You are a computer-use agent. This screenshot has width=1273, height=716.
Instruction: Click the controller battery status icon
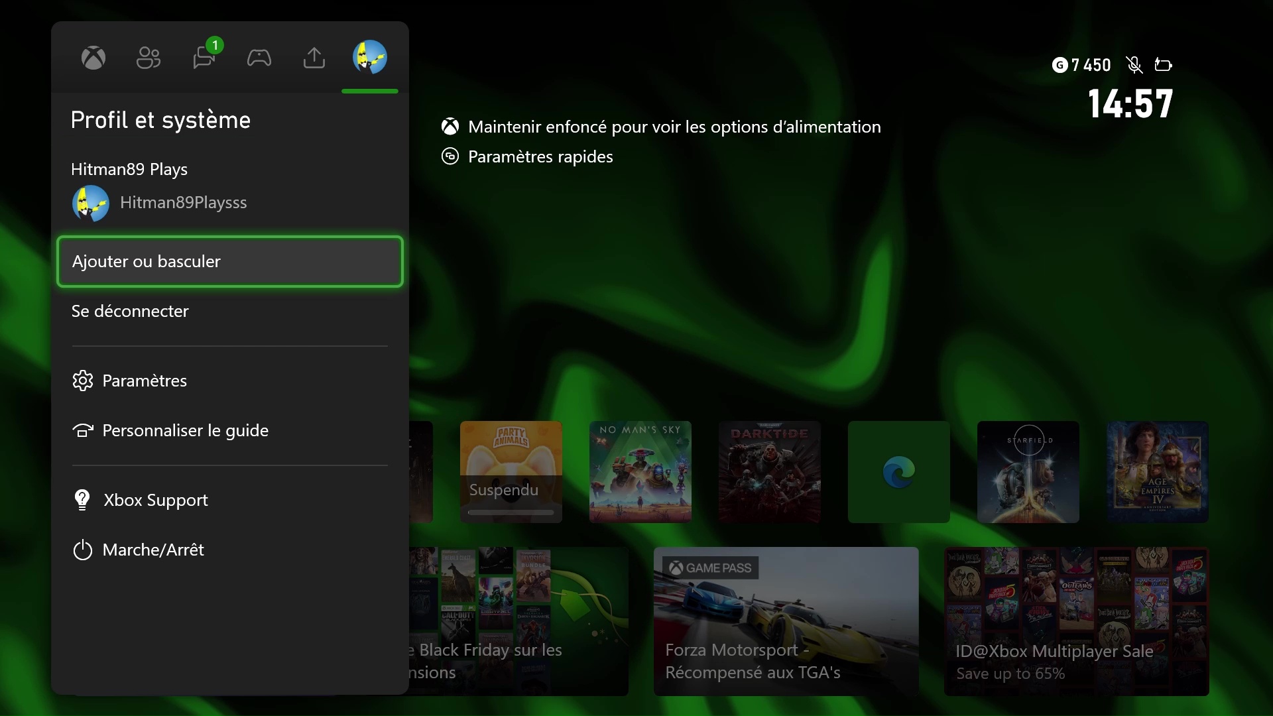tap(1163, 65)
